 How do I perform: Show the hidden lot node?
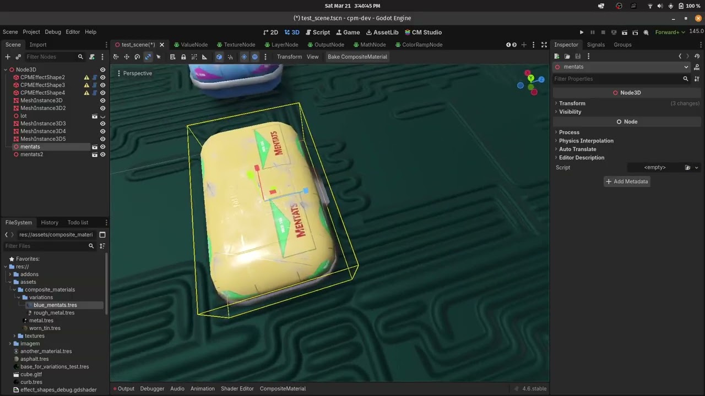[102, 116]
